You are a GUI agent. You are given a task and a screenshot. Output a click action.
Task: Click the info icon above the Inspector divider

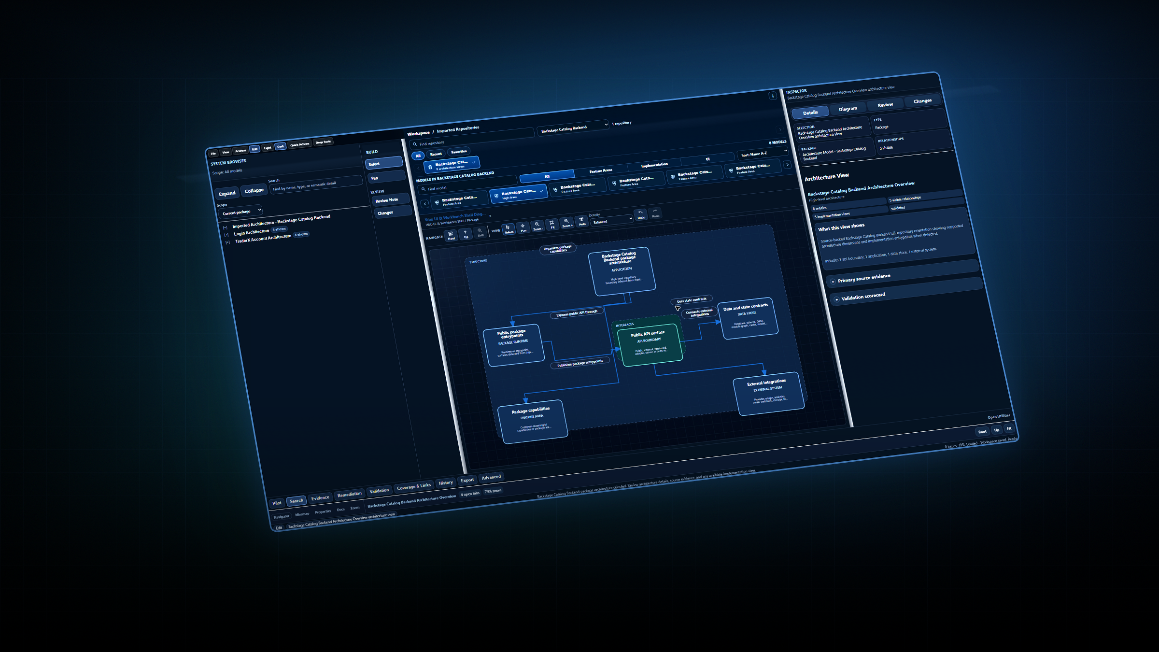(x=773, y=96)
